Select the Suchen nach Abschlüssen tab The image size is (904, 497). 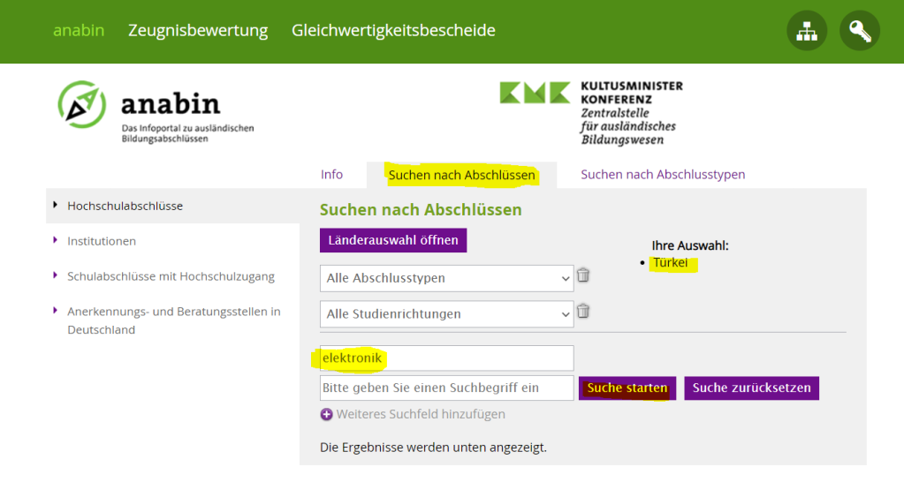coord(461,175)
